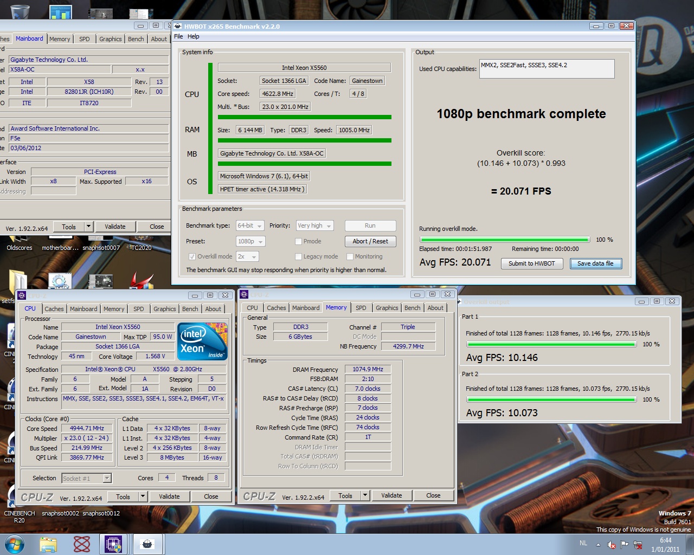Open Windows Explorer from the taskbar

(48, 544)
